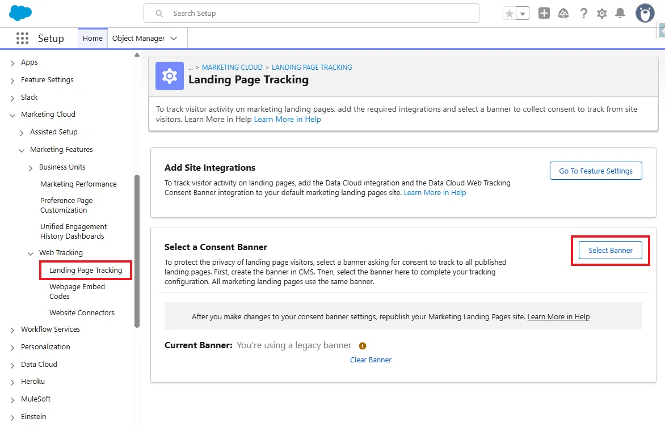This screenshot has width=665, height=427.
Task: Click the Favorites star icon
Action: point(510,14)
